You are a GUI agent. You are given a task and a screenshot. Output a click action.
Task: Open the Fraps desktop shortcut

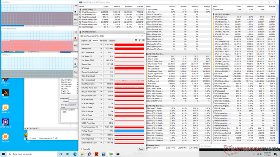pos(27,138)
